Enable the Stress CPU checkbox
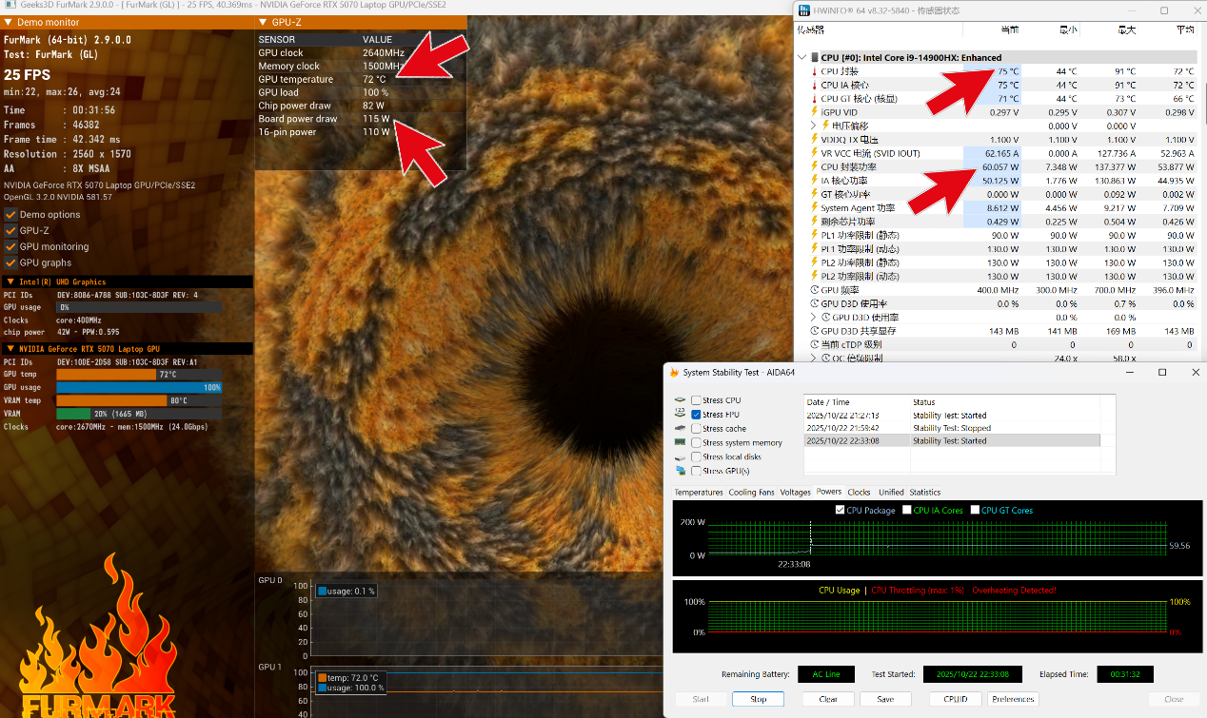1207x718 pixels. [697, 400]
